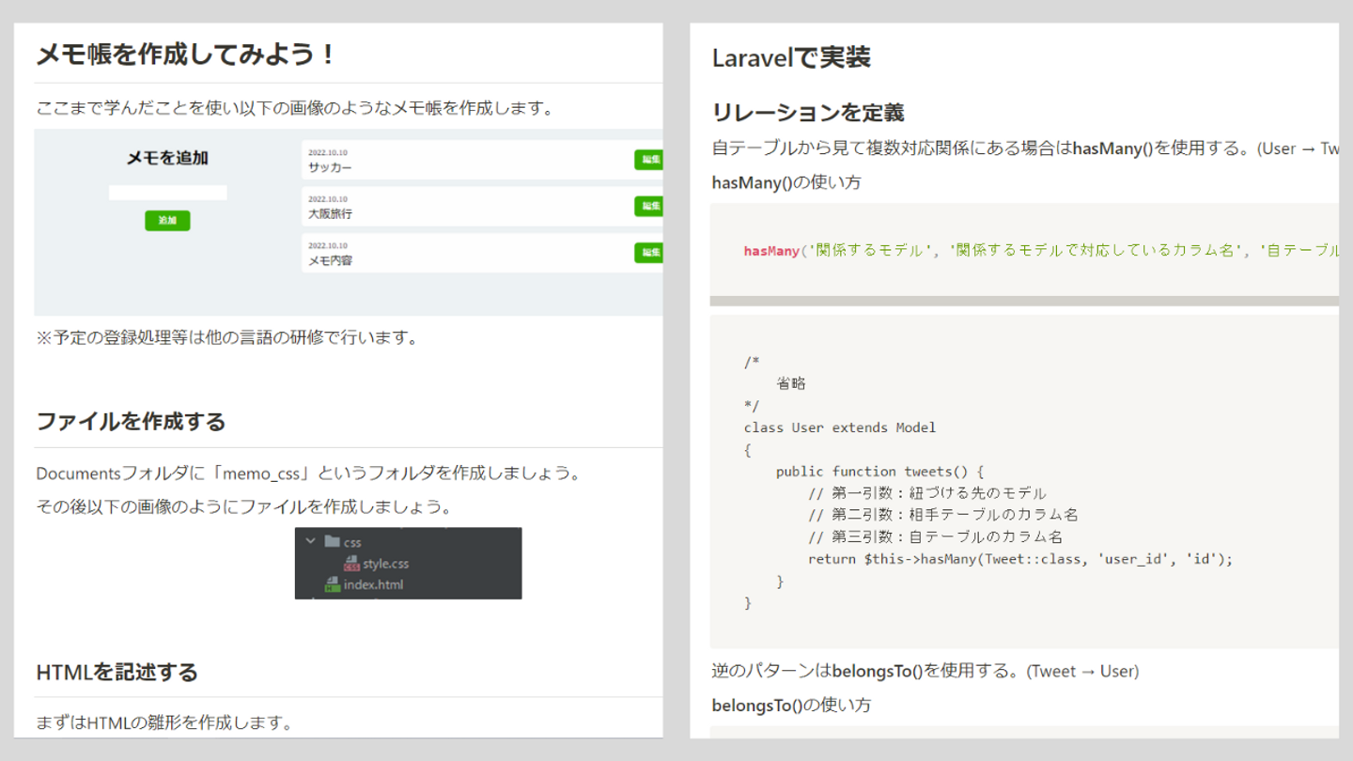Click the サッカー memo title
1353x761 pixels.
(x=330, y=167)
